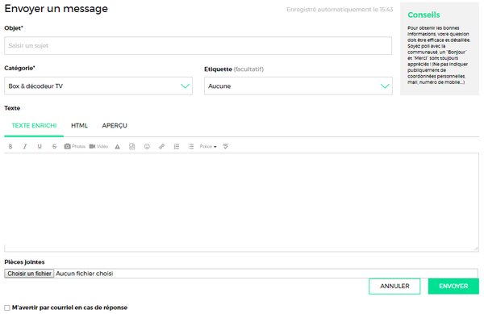Switch to the HTML tab
Screen dimensions: 484x314
tap(79, 126)
